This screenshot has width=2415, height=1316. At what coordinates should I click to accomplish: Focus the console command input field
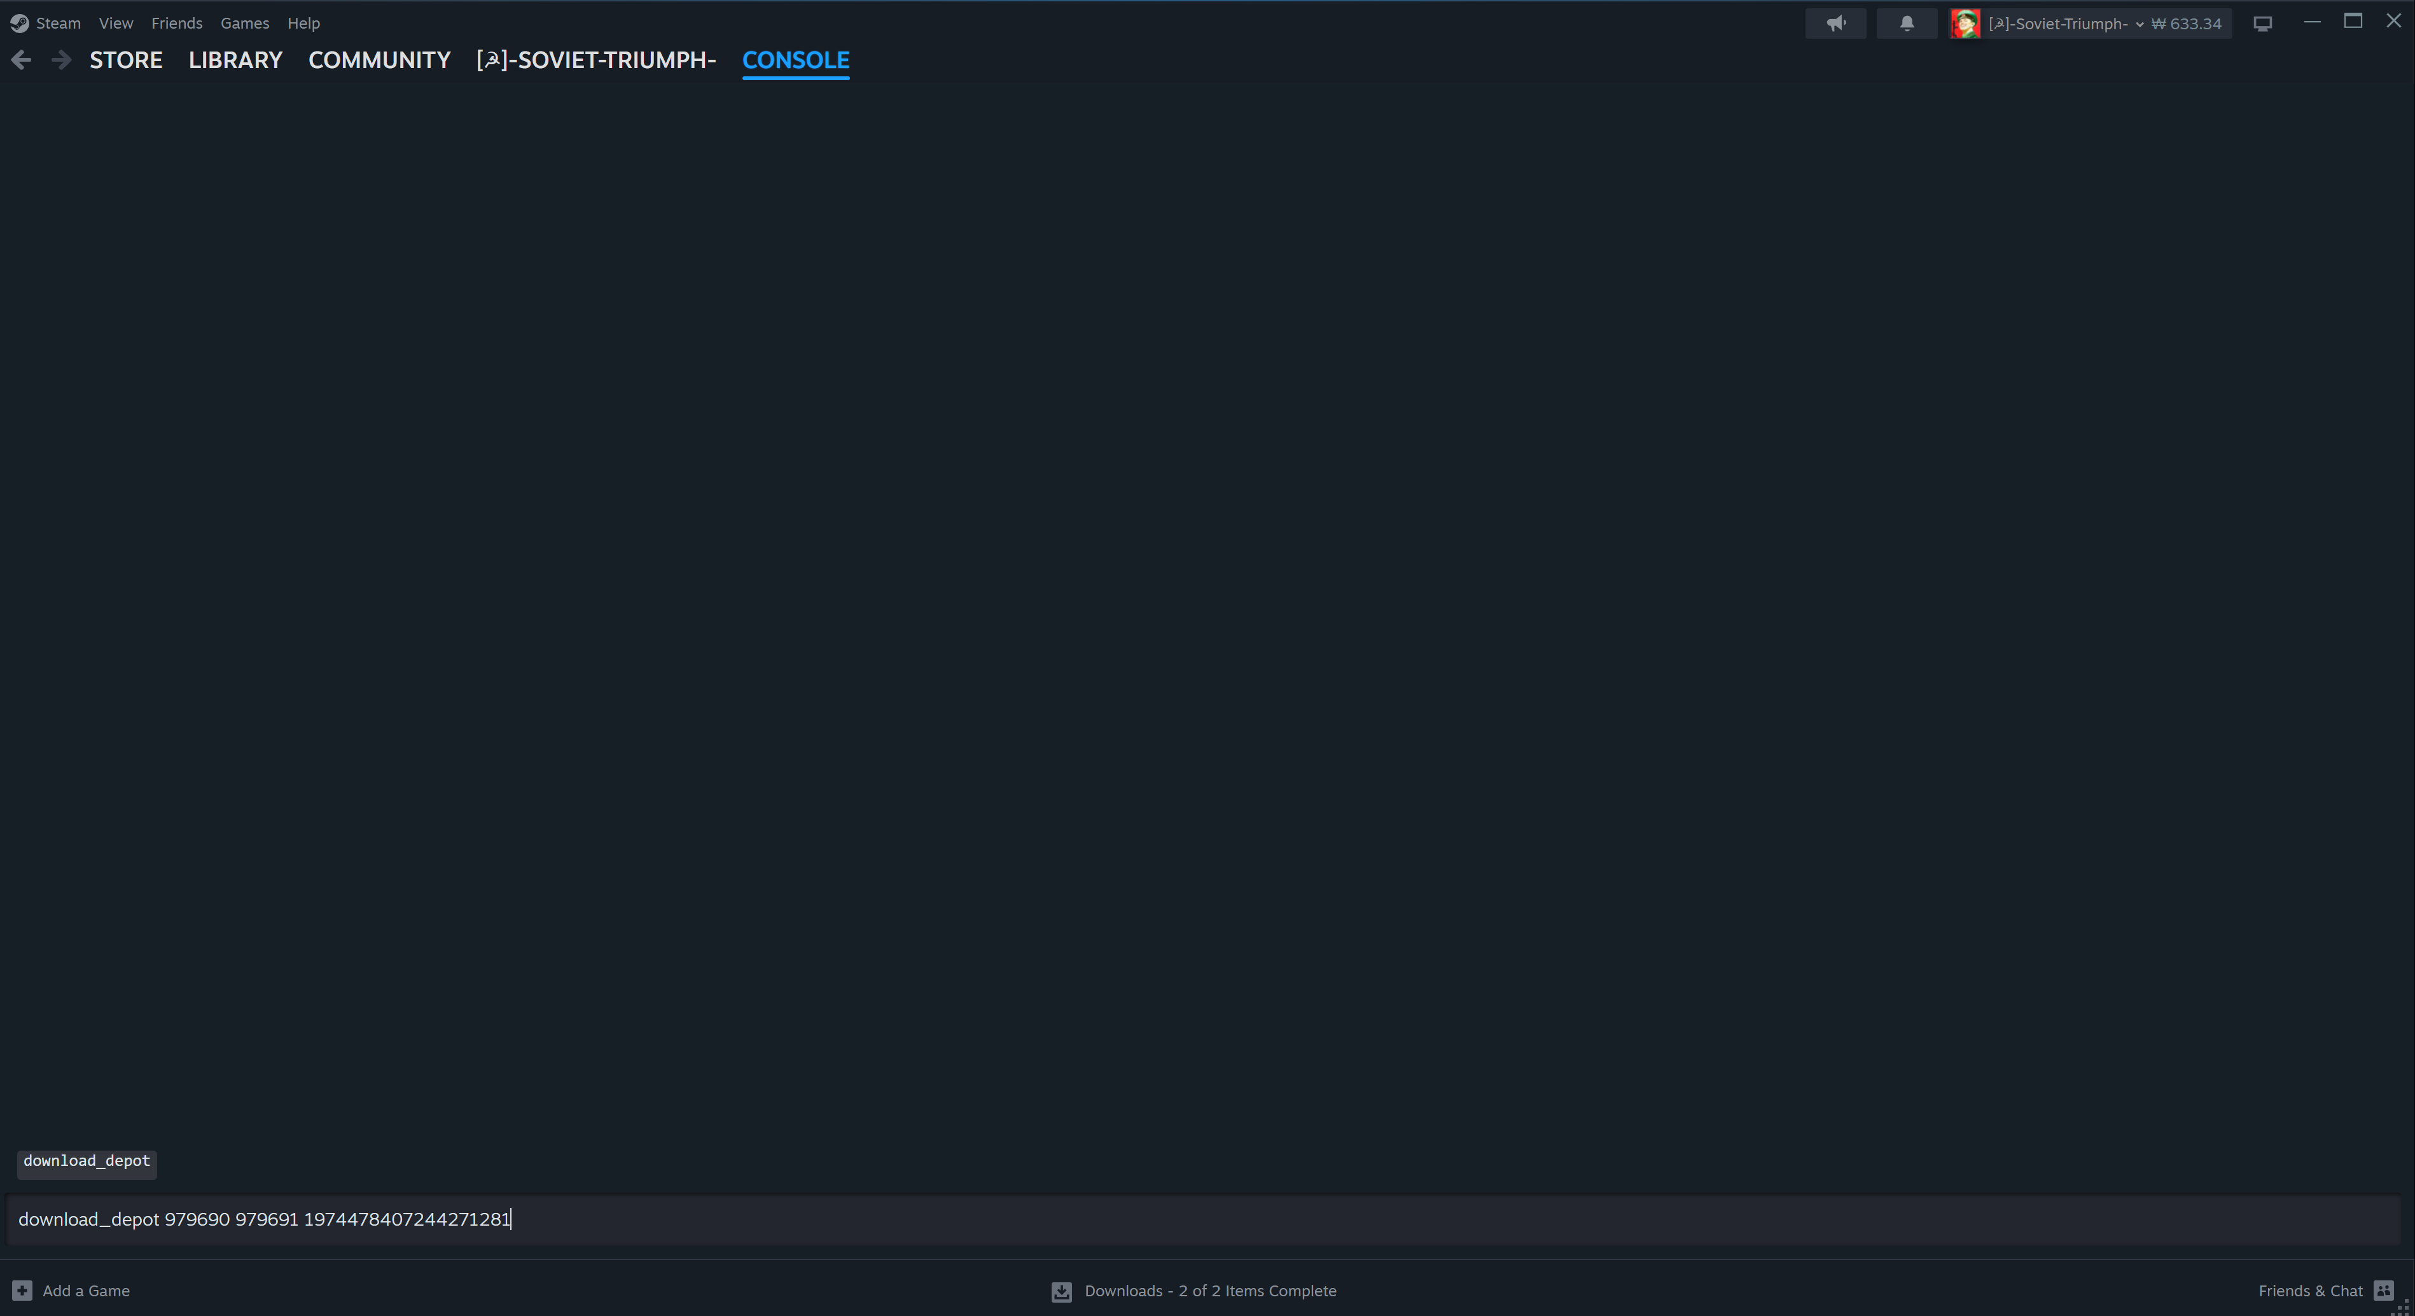1203,1219
